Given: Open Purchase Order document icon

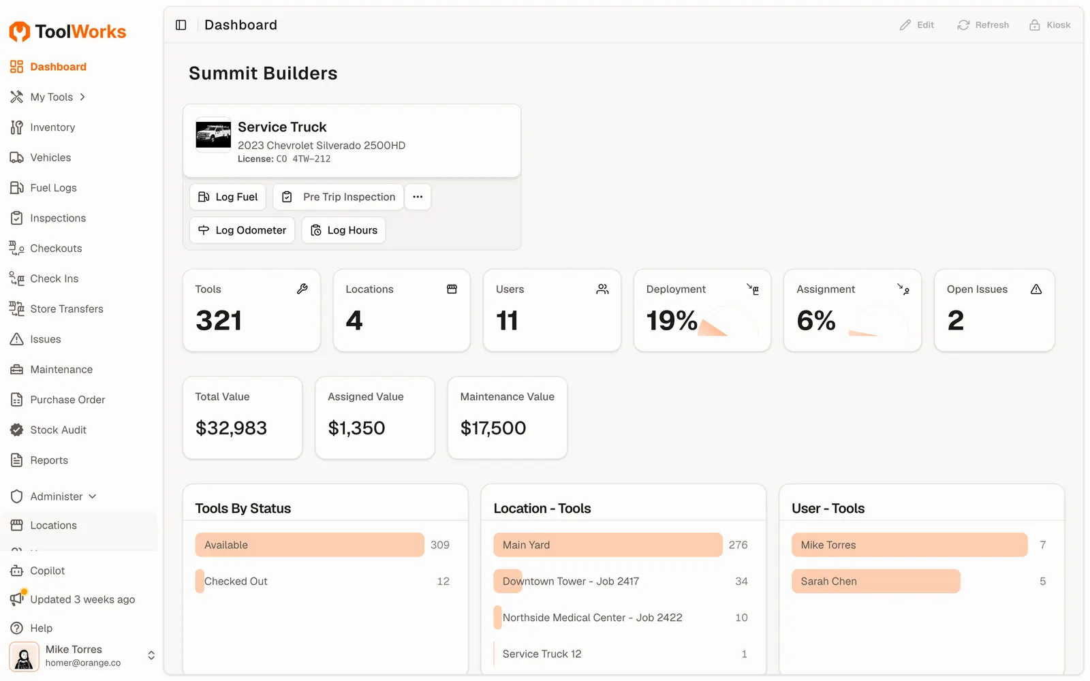Looking at the screenshot, I should tap(16, 400).
